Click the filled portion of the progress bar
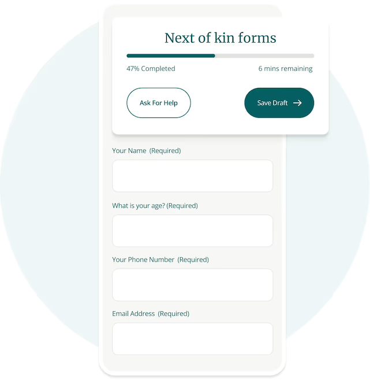This screenshot has width=370, height=380. 170,56
